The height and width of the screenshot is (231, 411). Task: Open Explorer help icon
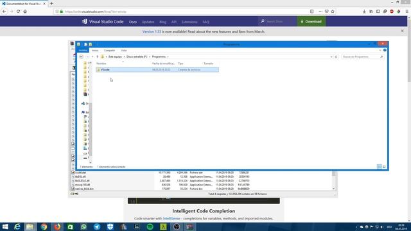point(385,50)
